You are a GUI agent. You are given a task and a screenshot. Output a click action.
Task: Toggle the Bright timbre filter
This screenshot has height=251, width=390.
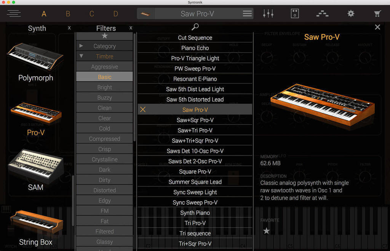pos(104,87)
